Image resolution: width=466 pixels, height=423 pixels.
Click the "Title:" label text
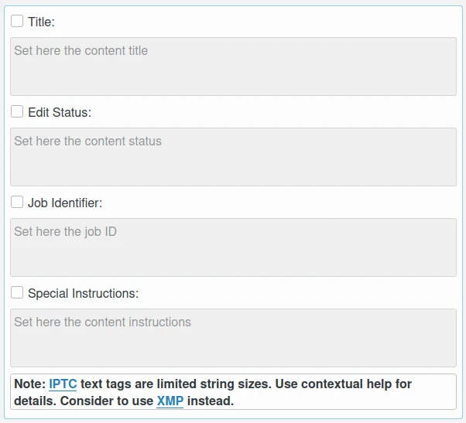point(41,22)
